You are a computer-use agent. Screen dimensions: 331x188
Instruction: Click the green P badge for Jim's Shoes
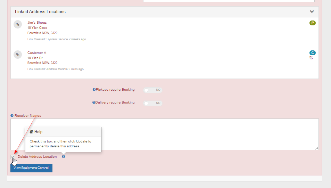click(313, 23)
